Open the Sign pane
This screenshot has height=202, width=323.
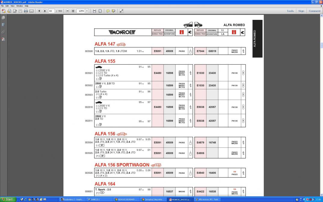click(x=301, y=11)
